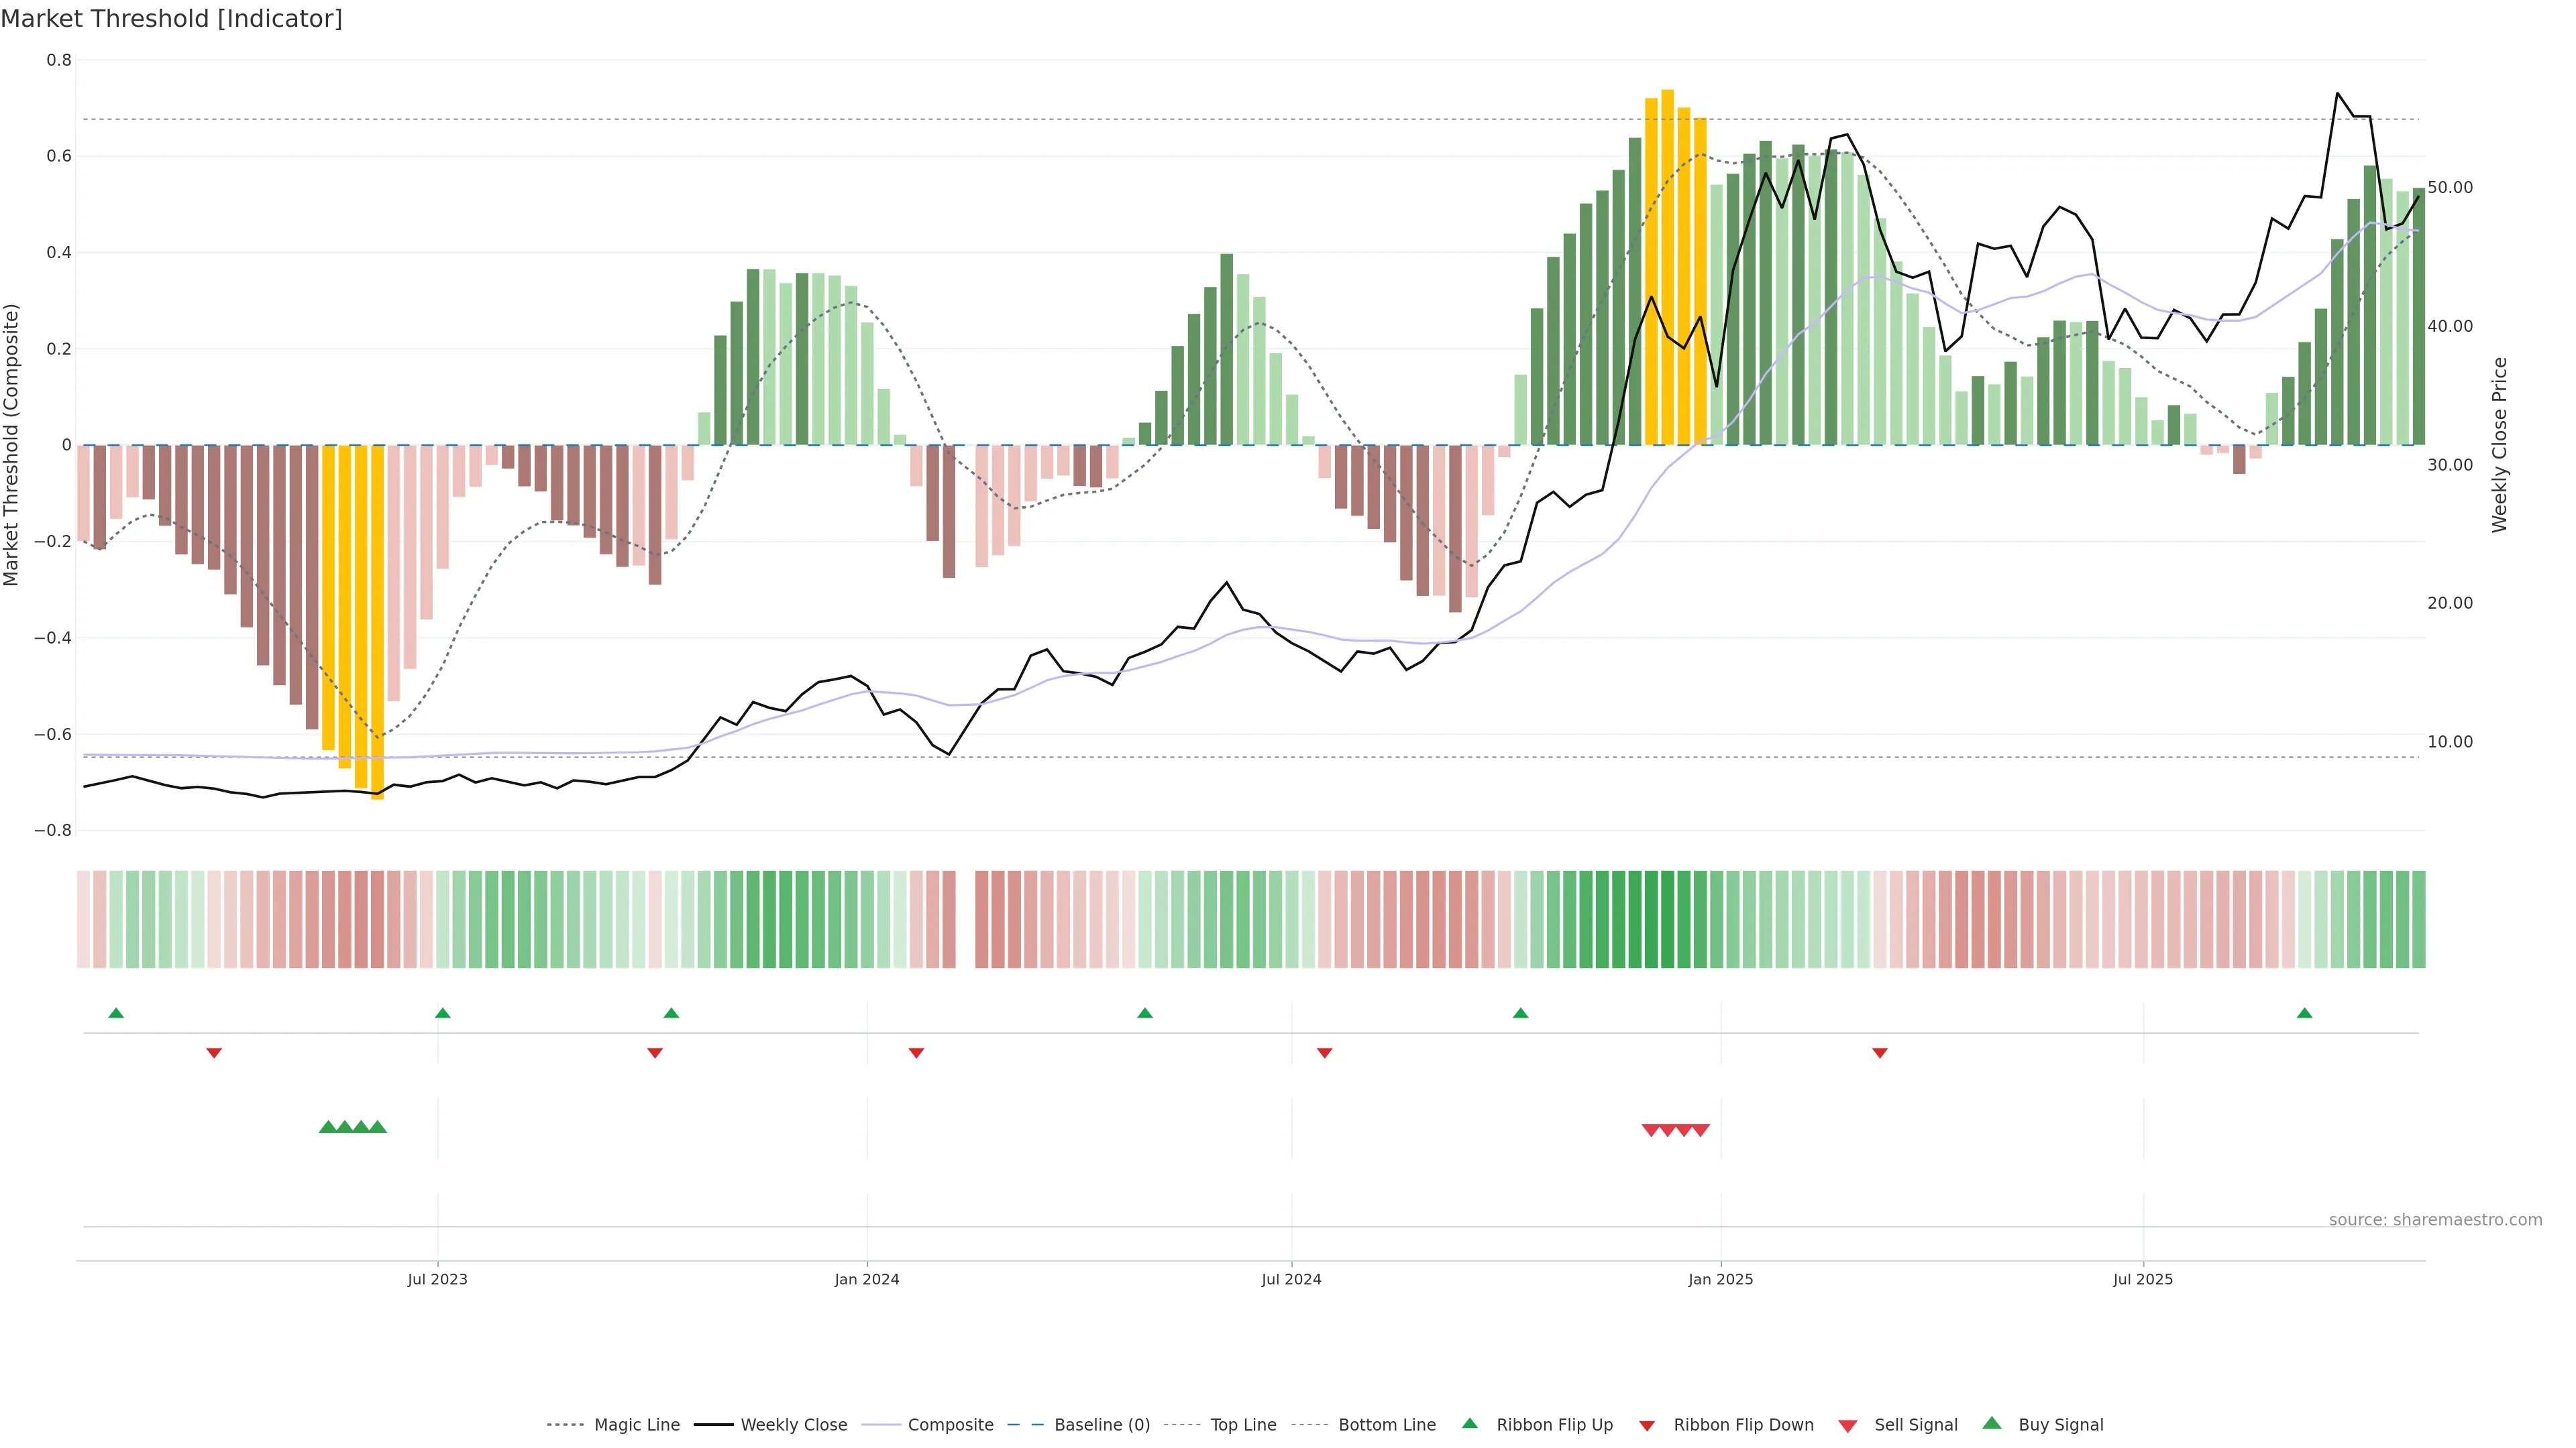The width and height of the screenshot is (2576, 1448).
Task: Click the Market Threshold [Indicator] title
Action: click(171, 19)
